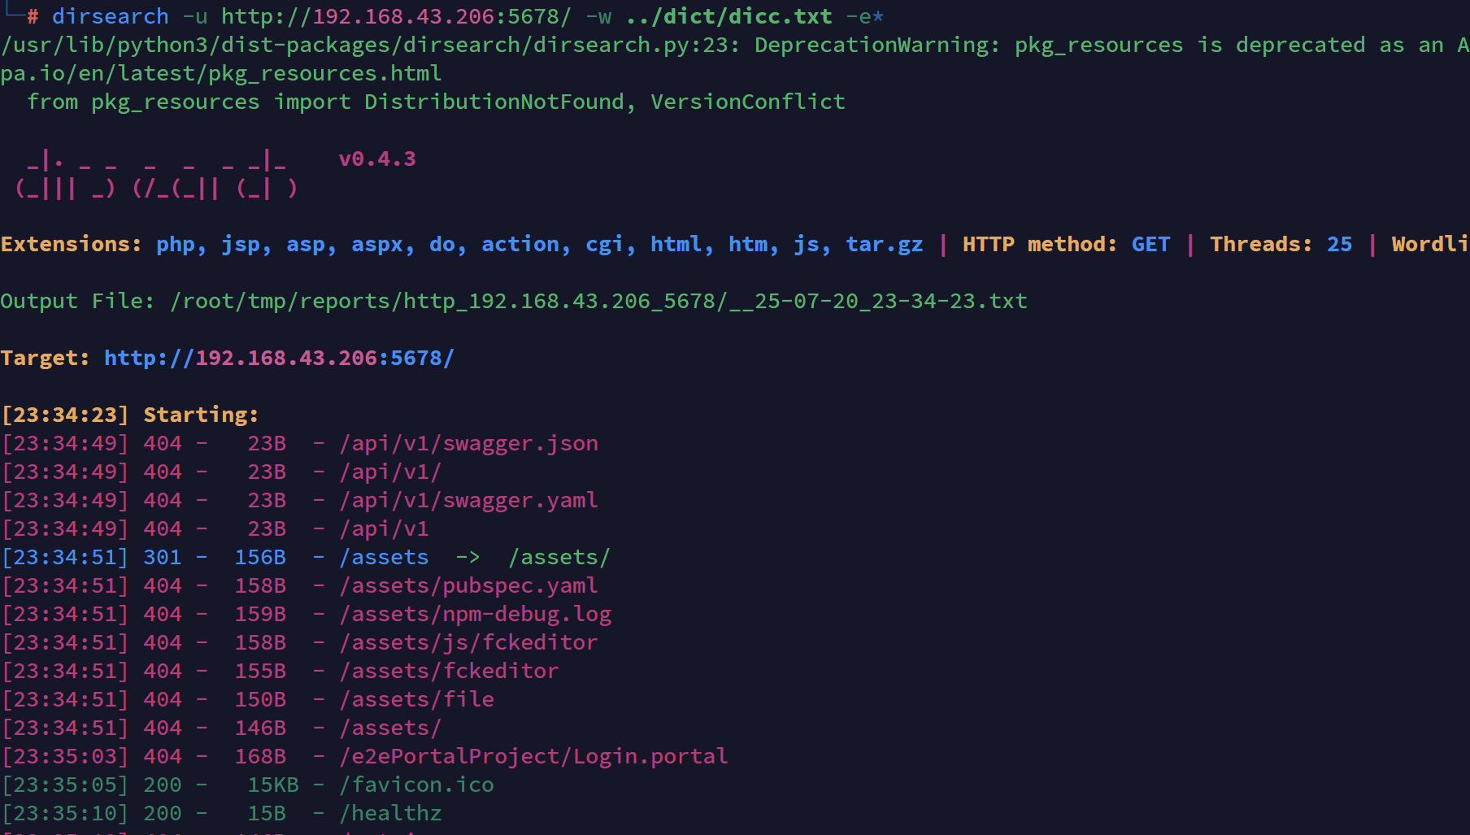
Task: Select the /assets/pubspec.yaml entry
Action: 468,585
